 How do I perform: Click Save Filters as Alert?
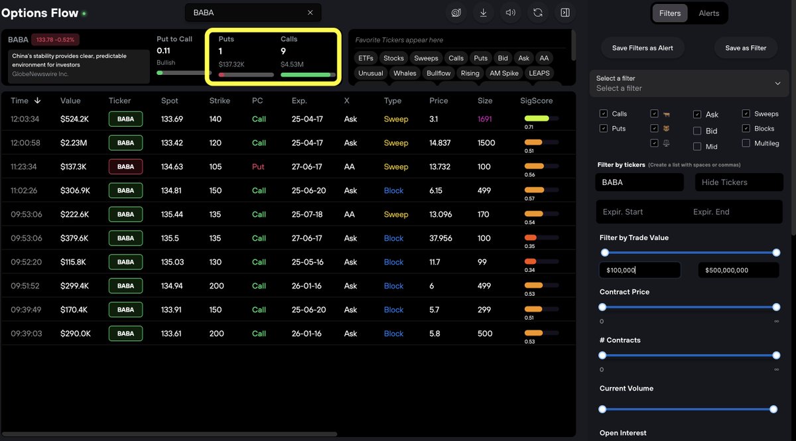coord(642,48)
